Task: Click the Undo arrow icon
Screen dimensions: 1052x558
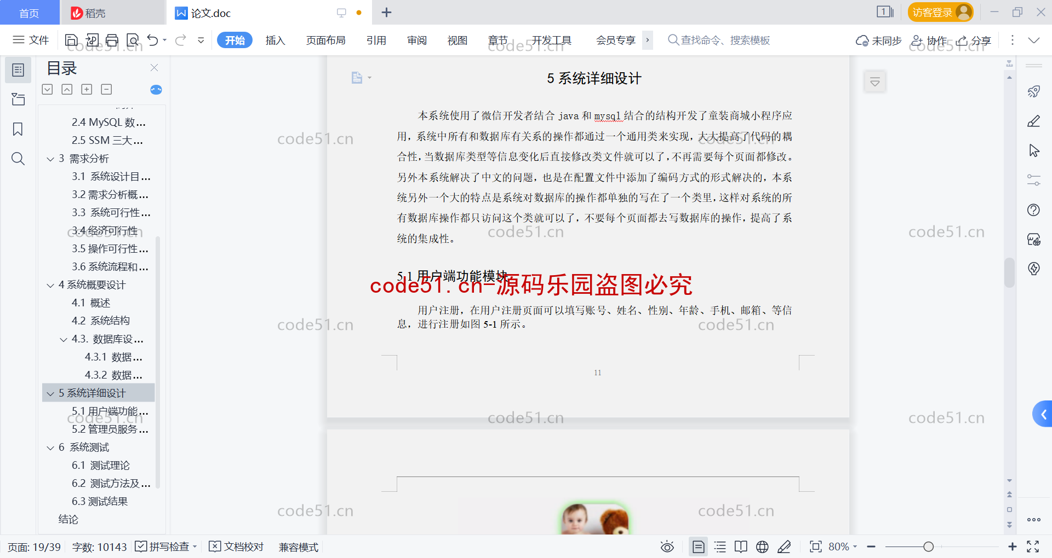Action: click(153, 40)
